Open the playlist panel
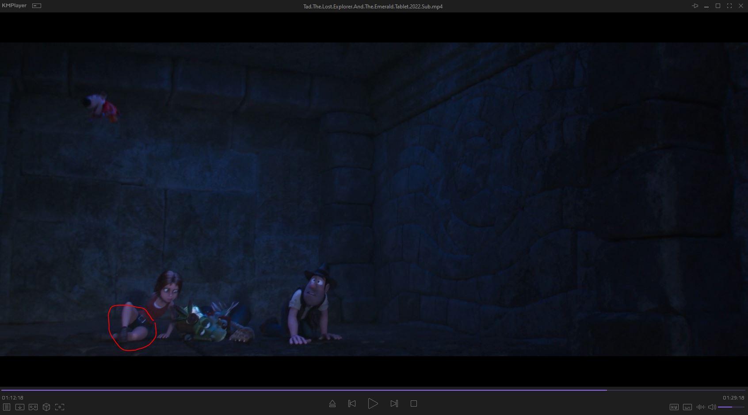748x415 pixels. coord(7,407)
